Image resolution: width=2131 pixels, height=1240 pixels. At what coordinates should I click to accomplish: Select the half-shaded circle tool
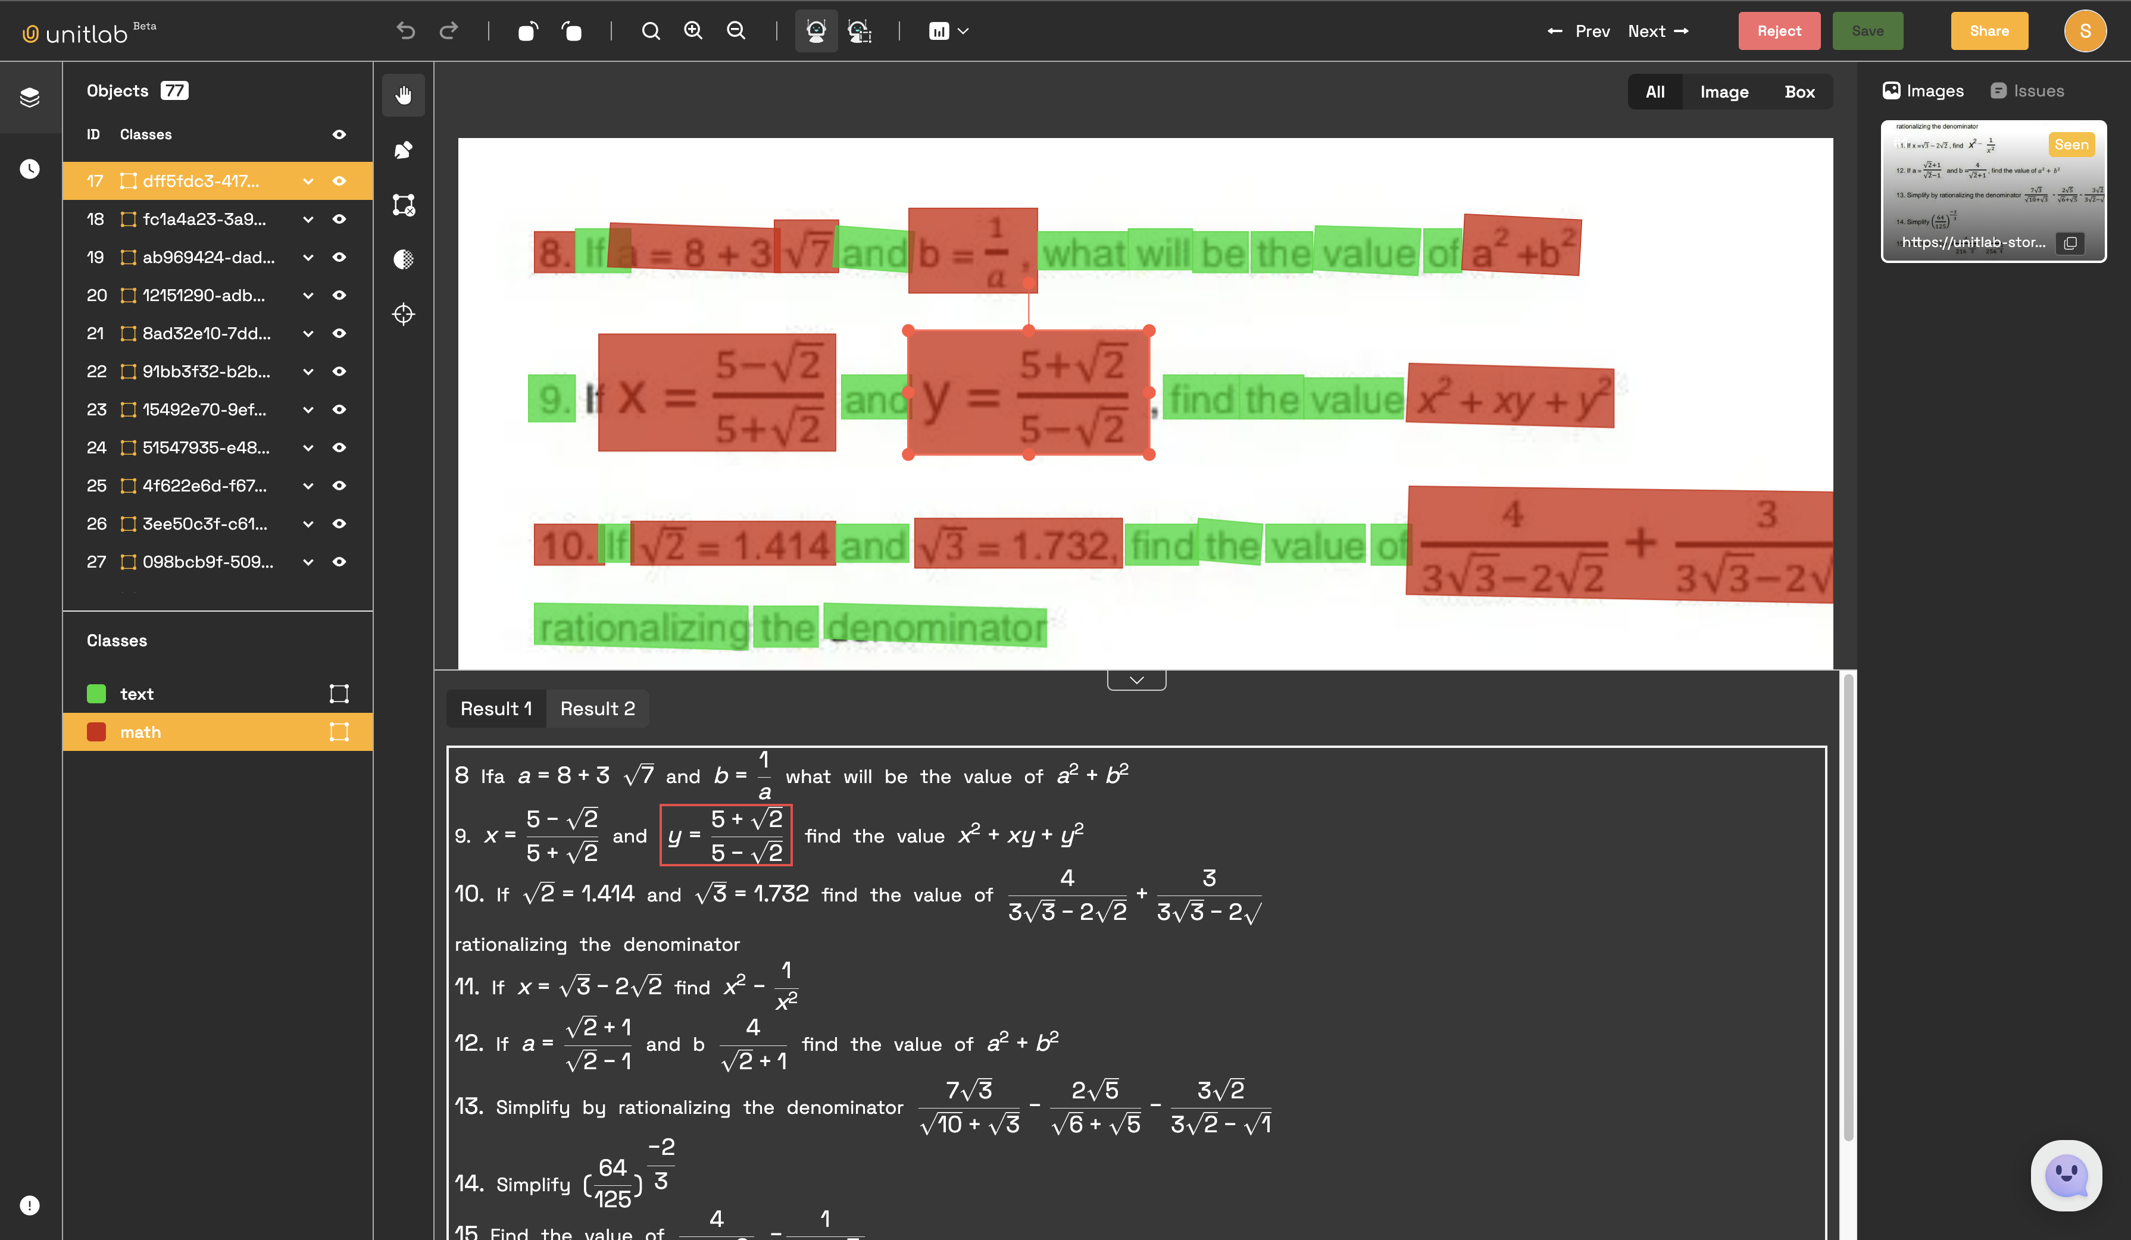(404, 259)
